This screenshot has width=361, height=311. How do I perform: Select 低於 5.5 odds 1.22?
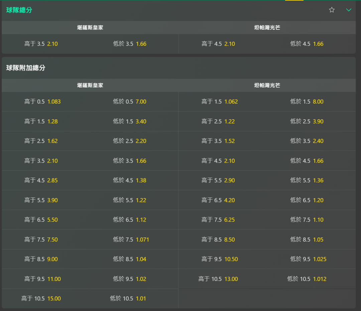pos(130,200)
